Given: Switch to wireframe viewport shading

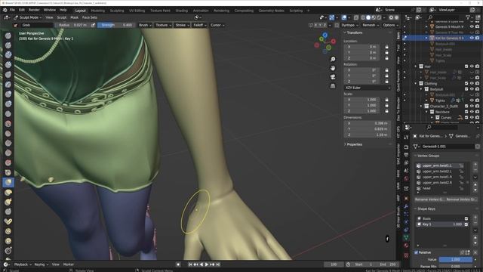Looking at the screenshot, I should (x=363, y=17).
